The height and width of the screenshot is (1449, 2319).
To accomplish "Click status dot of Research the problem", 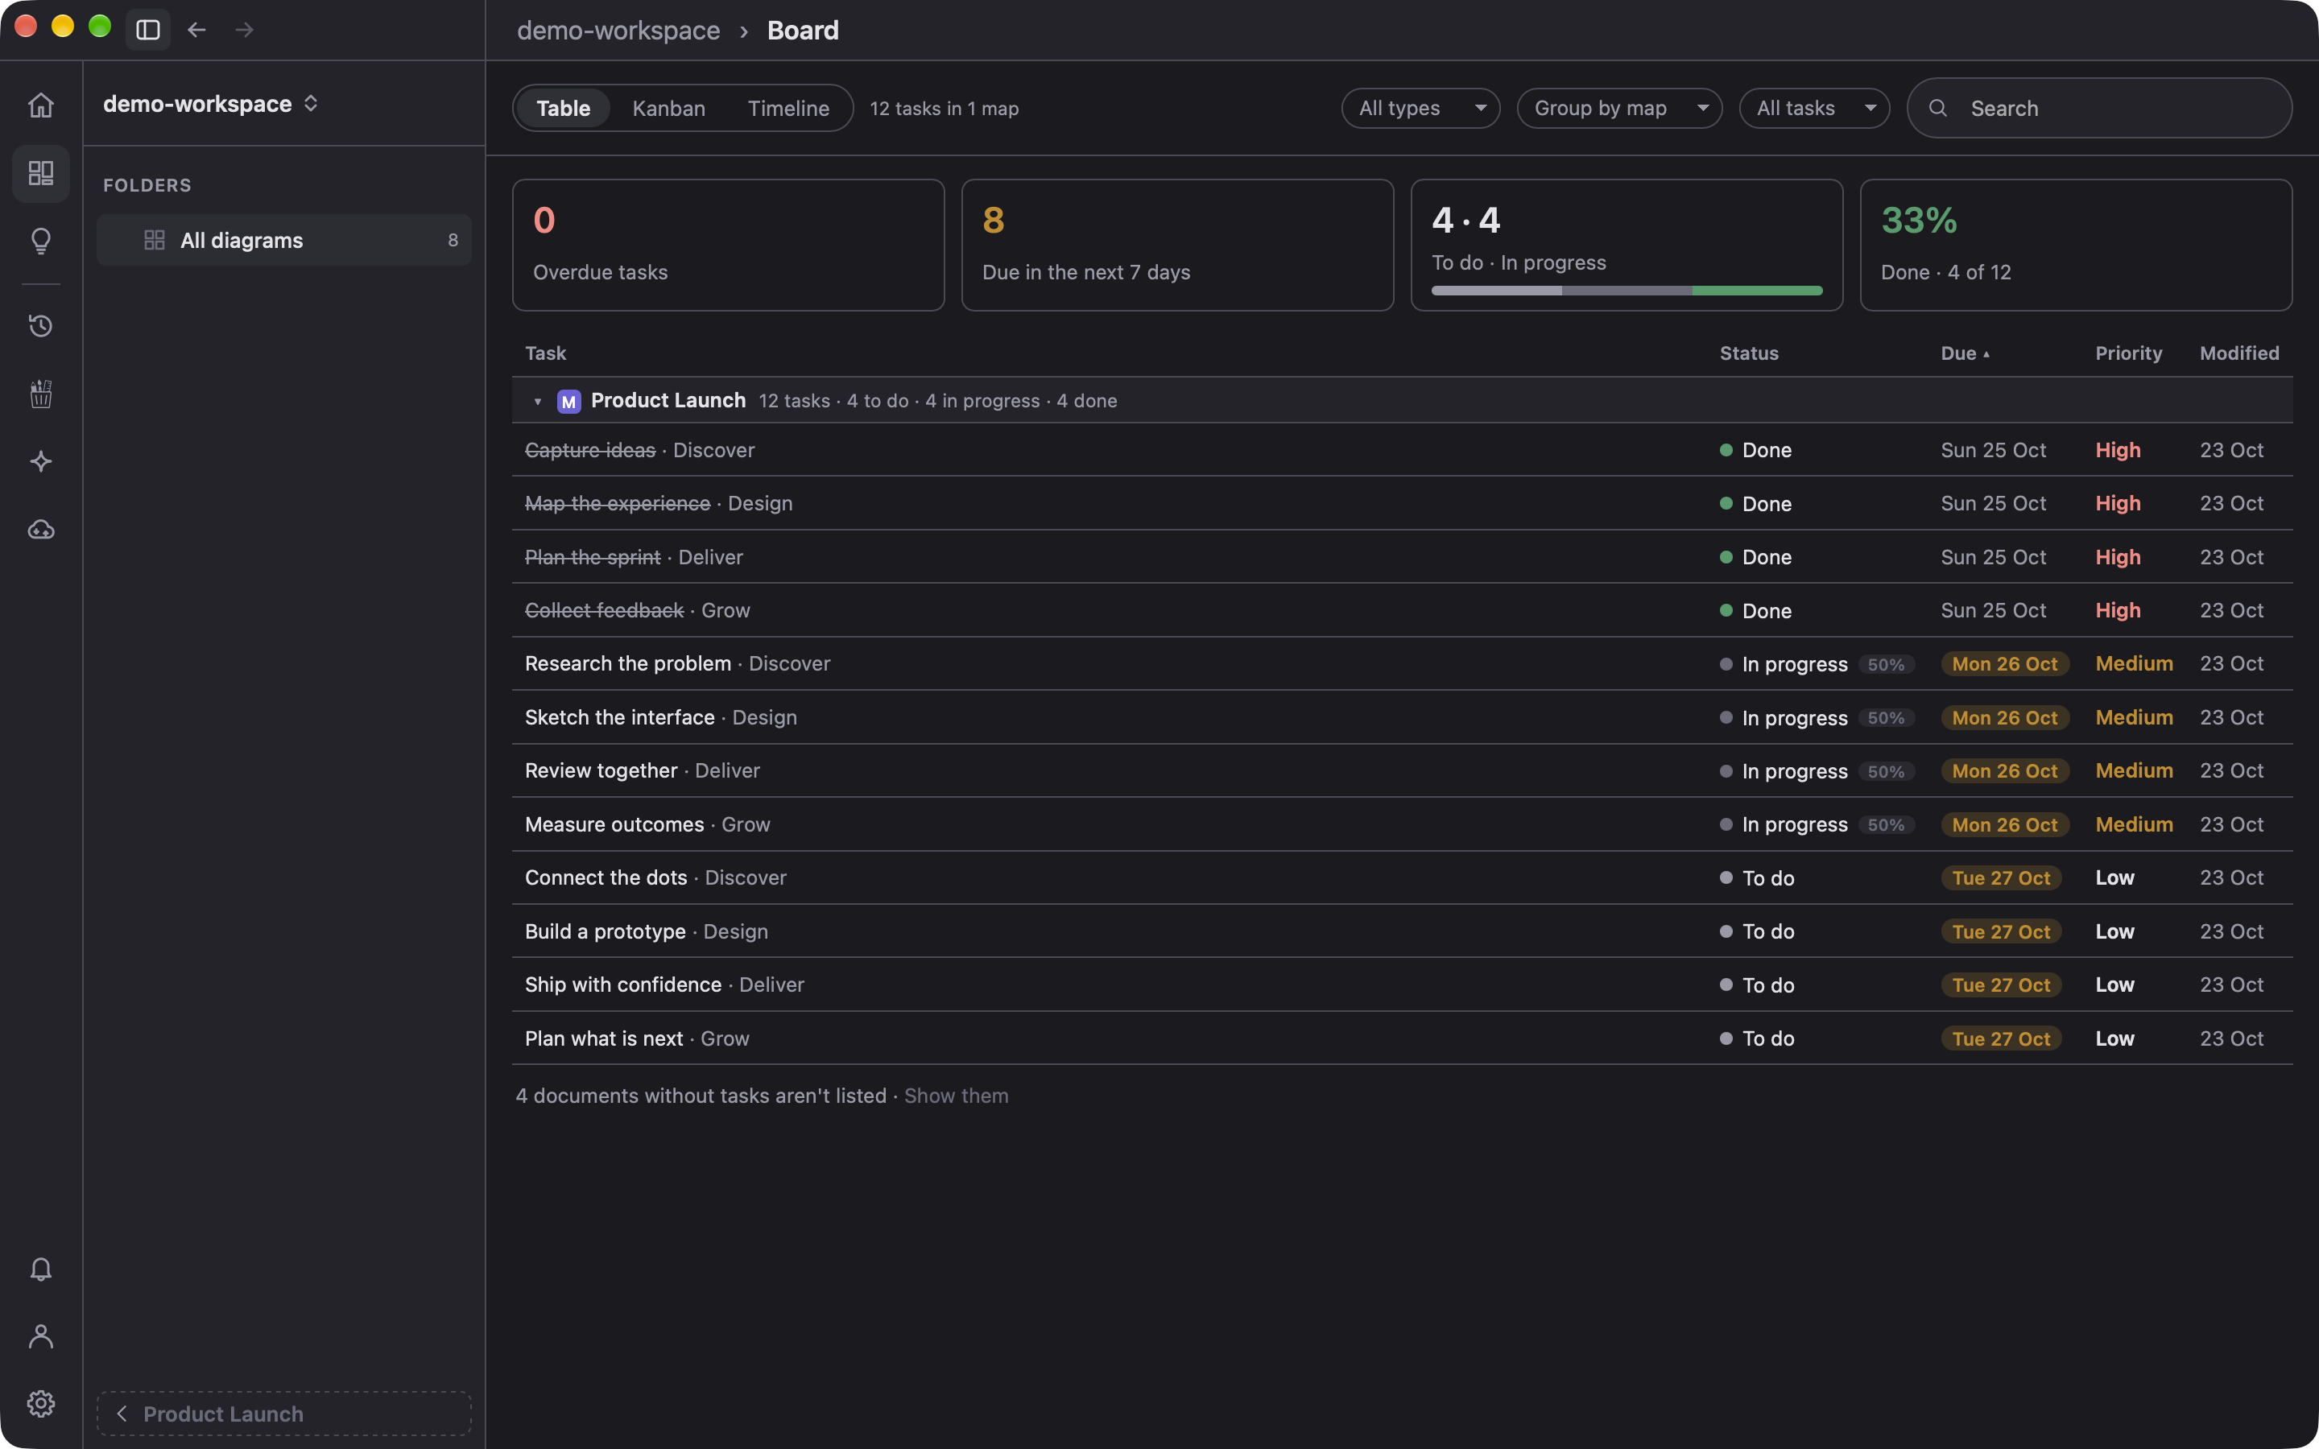I will (x=1726, y=664).
